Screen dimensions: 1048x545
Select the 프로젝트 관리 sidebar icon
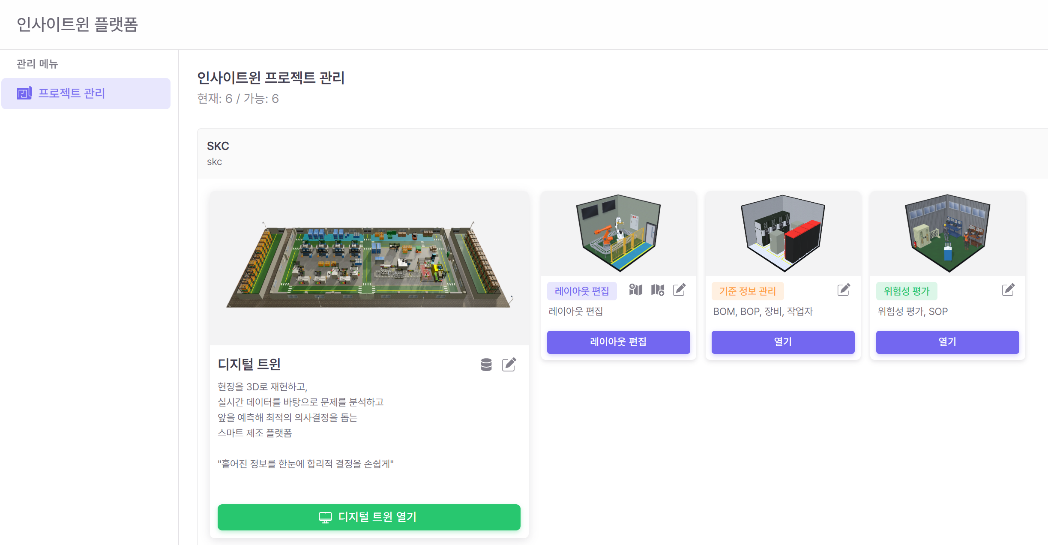[24, 93]
